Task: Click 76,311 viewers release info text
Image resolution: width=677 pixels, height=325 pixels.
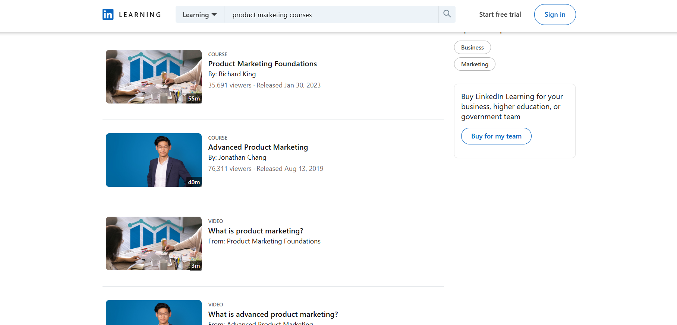Action: tap(266, 169)
